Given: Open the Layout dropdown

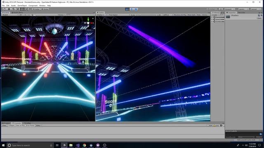Looking at the screenshot, I should 256,9.
